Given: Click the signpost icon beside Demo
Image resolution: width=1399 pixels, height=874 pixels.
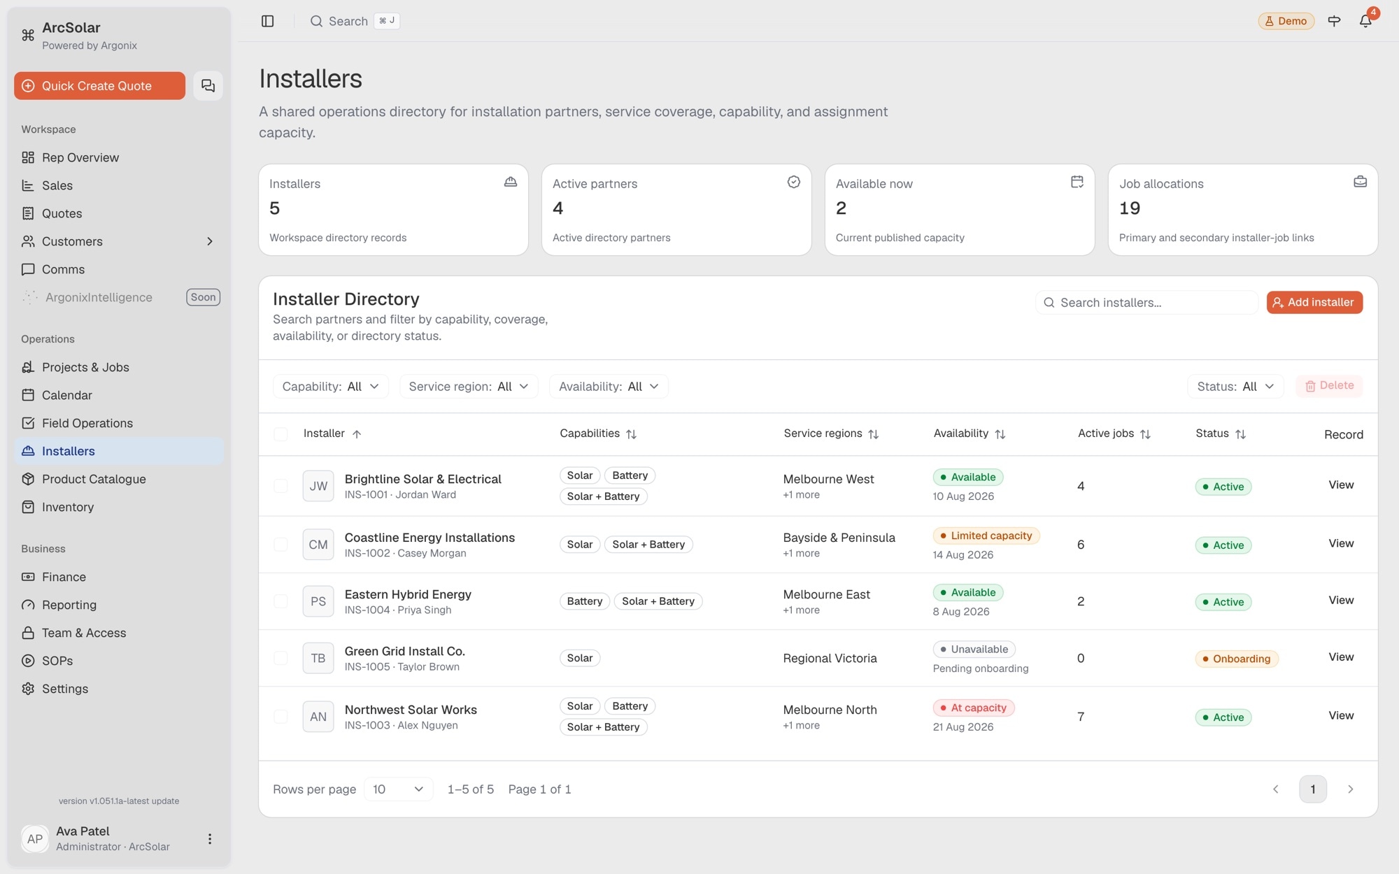Looking at the screenshot, I should coord(1334,21).
